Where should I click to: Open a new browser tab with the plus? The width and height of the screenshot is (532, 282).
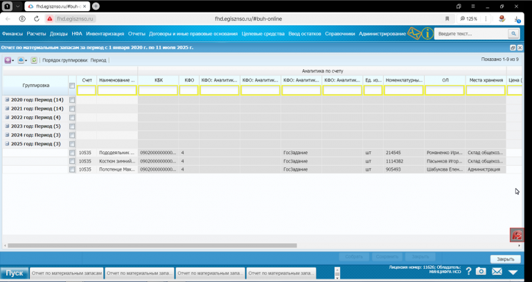click(x=96, y=6)
